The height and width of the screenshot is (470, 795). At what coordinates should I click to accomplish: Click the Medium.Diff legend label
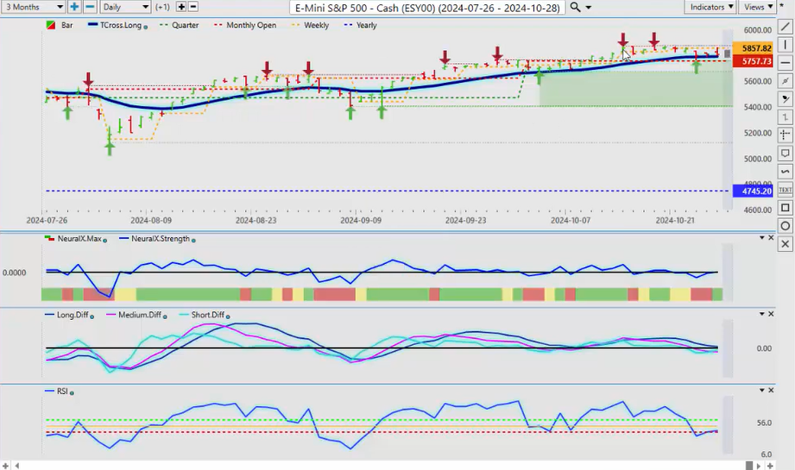(140, 315)
